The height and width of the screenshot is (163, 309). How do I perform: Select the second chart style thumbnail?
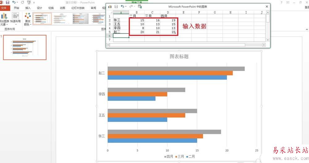61,19
